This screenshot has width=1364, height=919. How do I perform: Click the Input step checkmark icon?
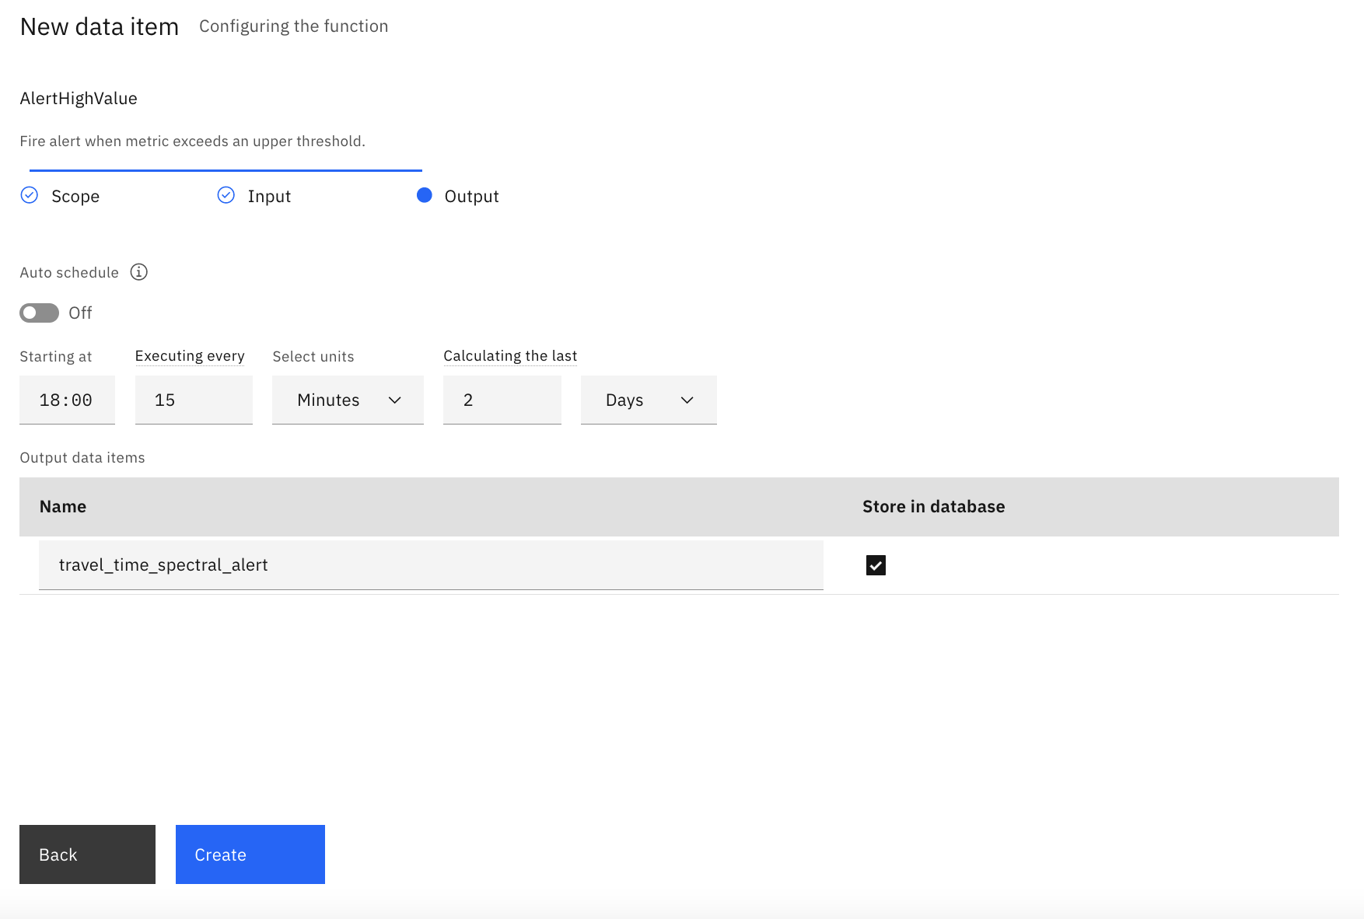click(x=226, y=195)
